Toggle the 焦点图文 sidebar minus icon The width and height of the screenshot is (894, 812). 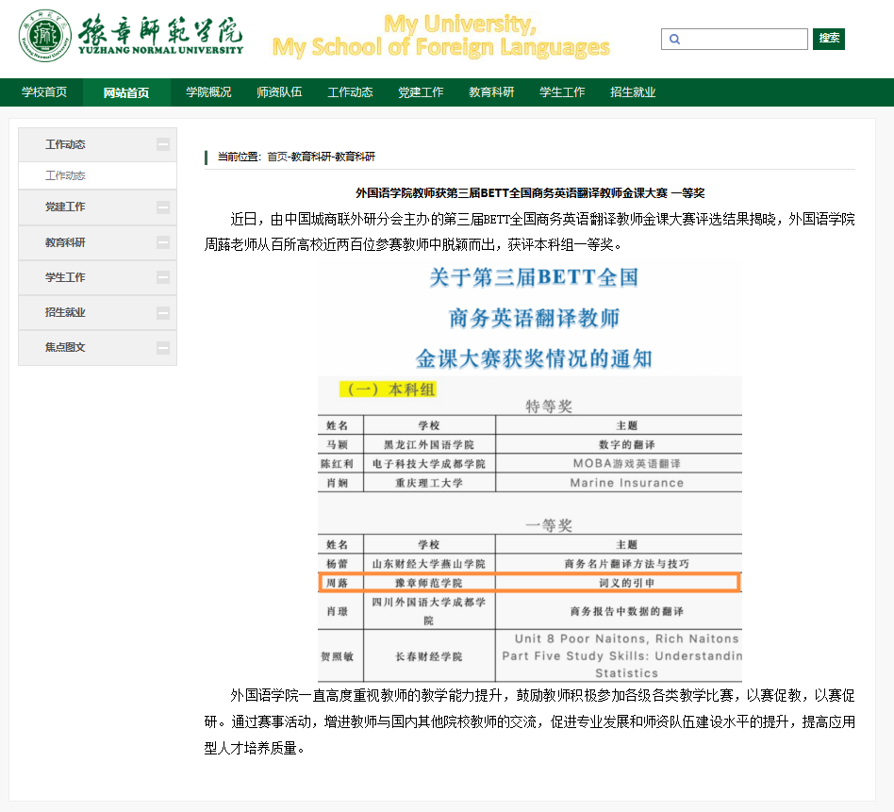point(163,347)
